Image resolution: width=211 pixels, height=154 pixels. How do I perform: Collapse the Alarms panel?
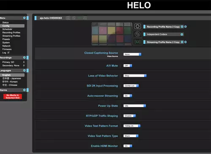[x=24, y=90]
